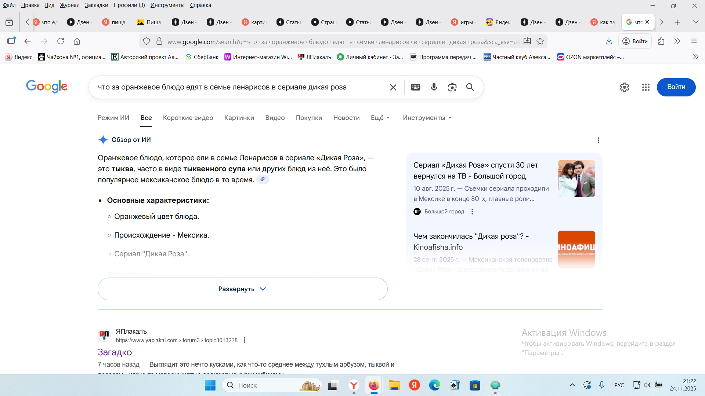Open Microsoft Store from taskbar
The height and width of the screenshot is (396, 705).
click(475, 385)
